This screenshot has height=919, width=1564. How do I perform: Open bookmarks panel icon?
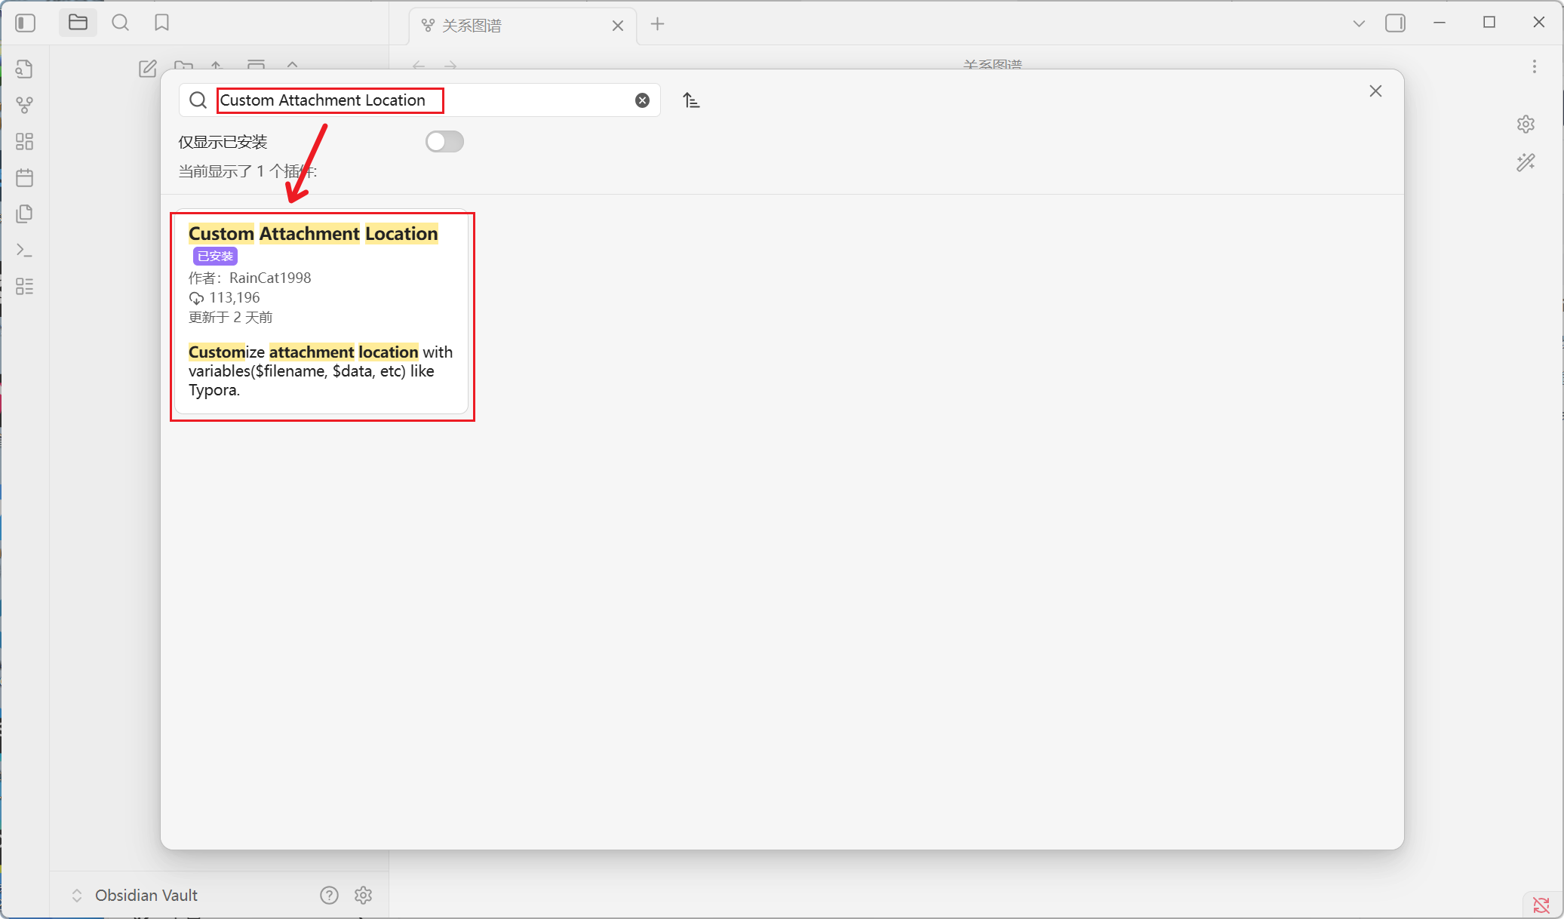(x=161, y=23)
